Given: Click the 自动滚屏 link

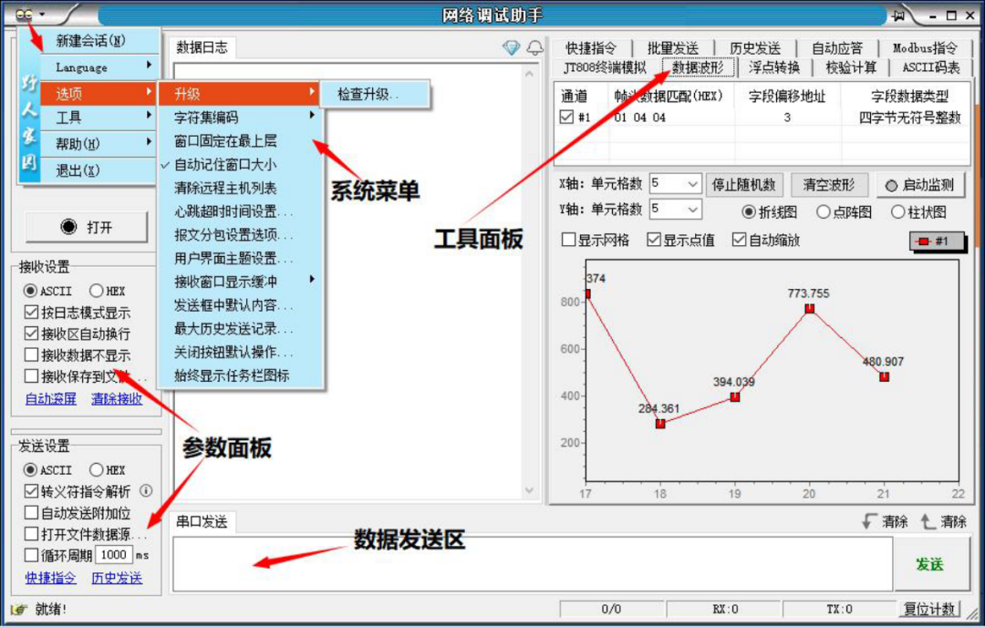Looking at the screenshot, I should click(51, 398).
